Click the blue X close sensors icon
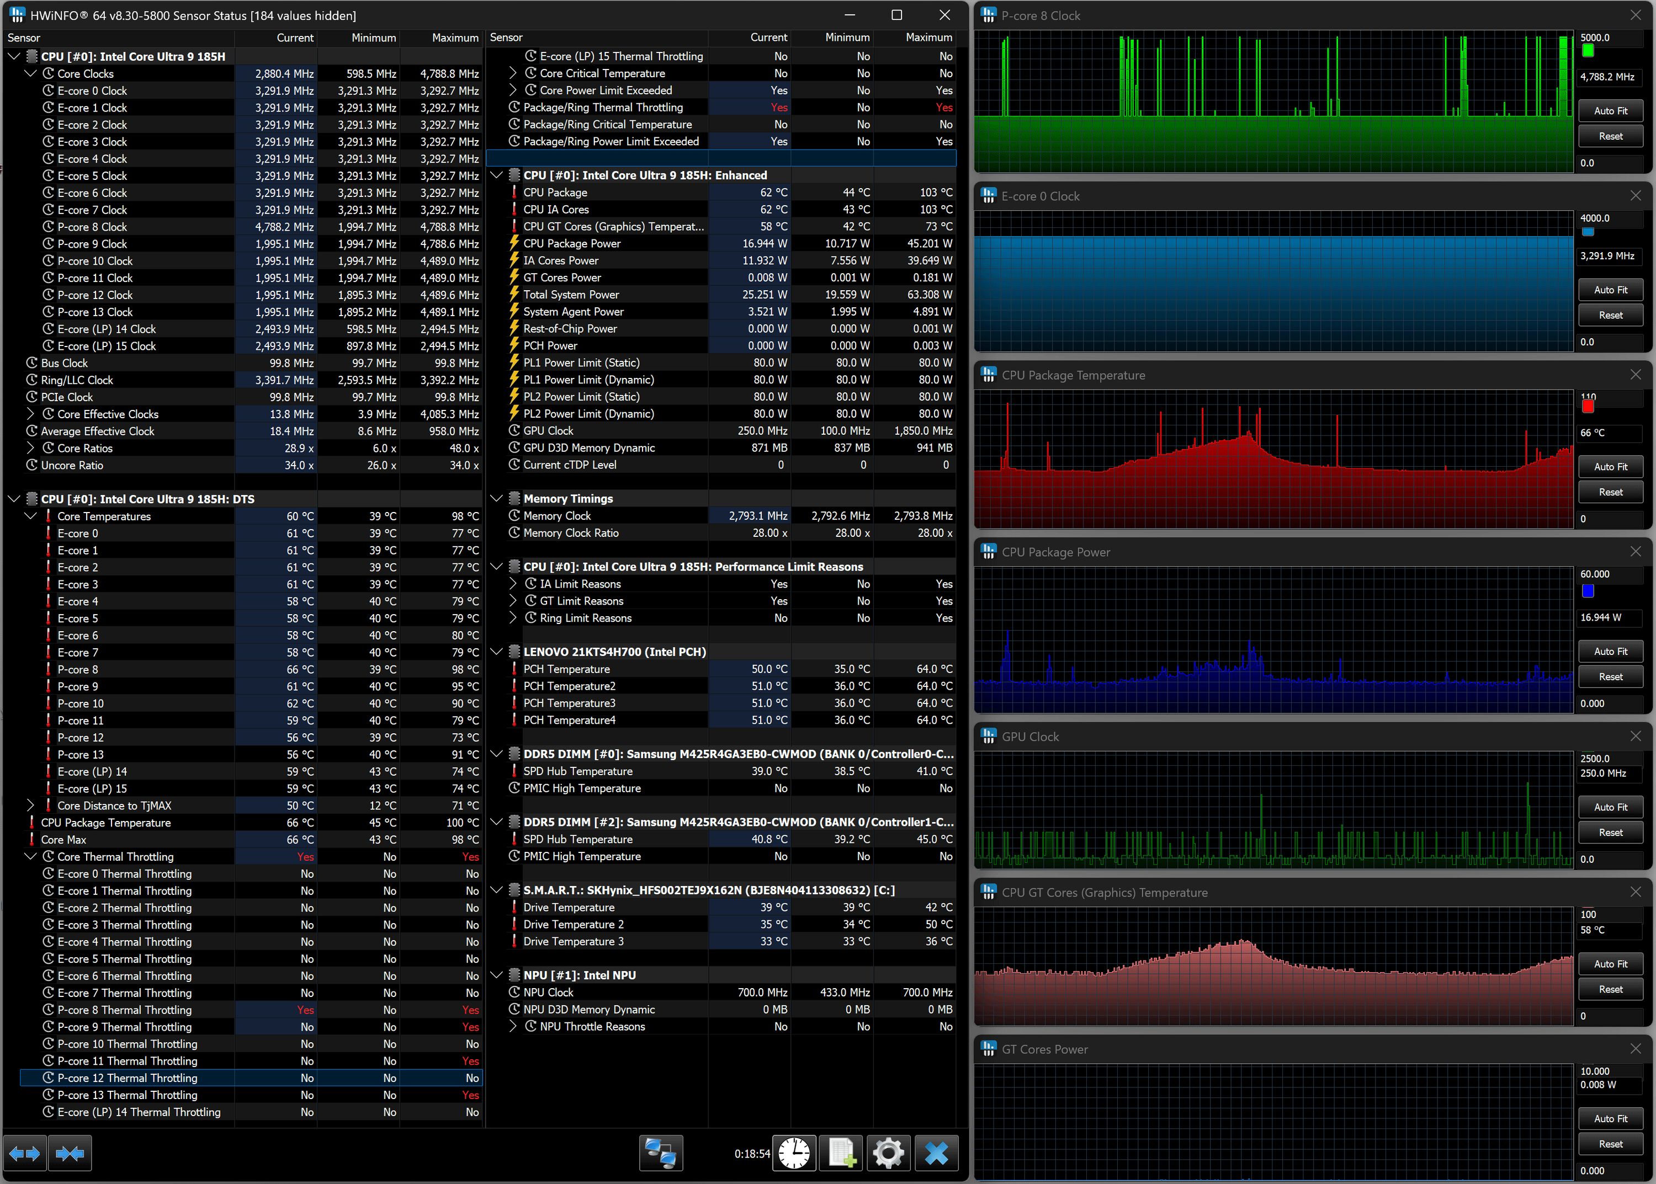Screen dimensions: 1656x1184 click(x=936, y=1153)
